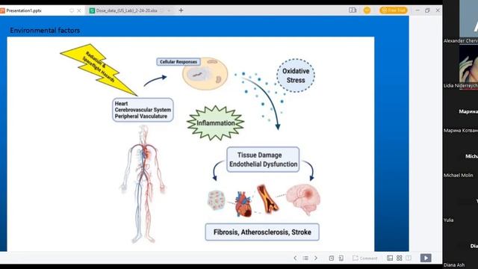
Task: Click 'Fibrosis, Atherosclerosis, Stroke' box
Action: pos(262,232)
